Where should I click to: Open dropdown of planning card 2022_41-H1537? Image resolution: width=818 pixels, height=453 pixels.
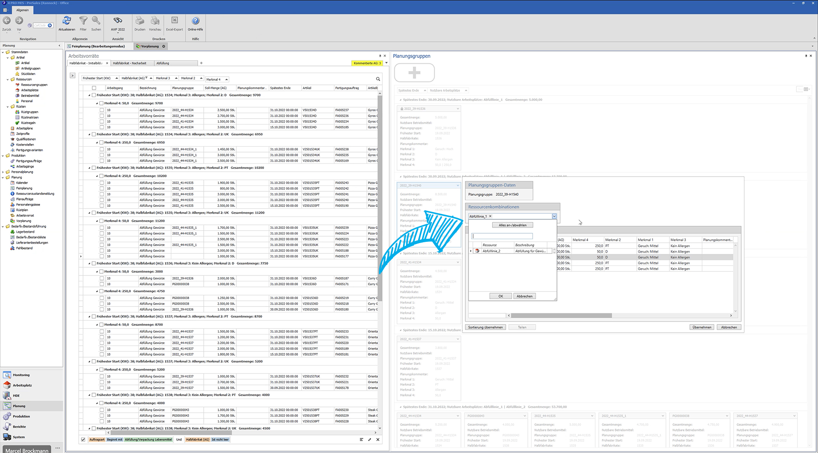458,339
